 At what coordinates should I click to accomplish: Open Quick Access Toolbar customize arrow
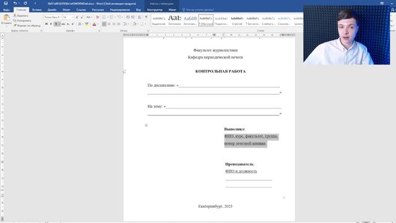(35, 3)
